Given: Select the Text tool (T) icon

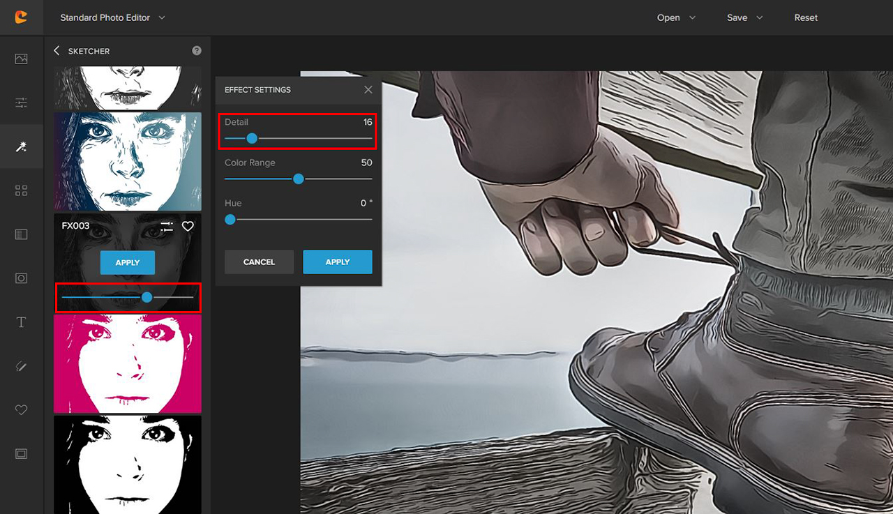Looking at the screenshot, I should (x=21, y=322).
